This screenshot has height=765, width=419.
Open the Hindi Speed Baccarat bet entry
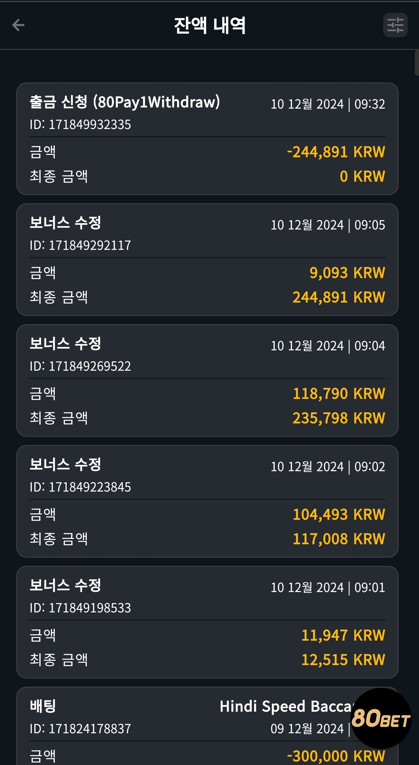207,726
